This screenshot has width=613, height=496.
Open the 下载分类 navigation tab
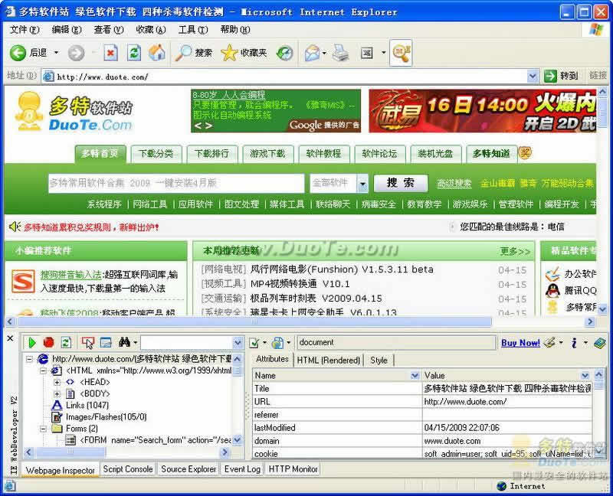tap(156, 154)
